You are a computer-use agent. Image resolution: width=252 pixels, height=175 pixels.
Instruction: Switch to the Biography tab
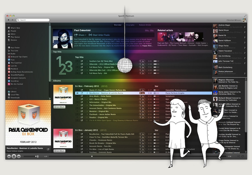pyautogui.click(x=130, y=25)
